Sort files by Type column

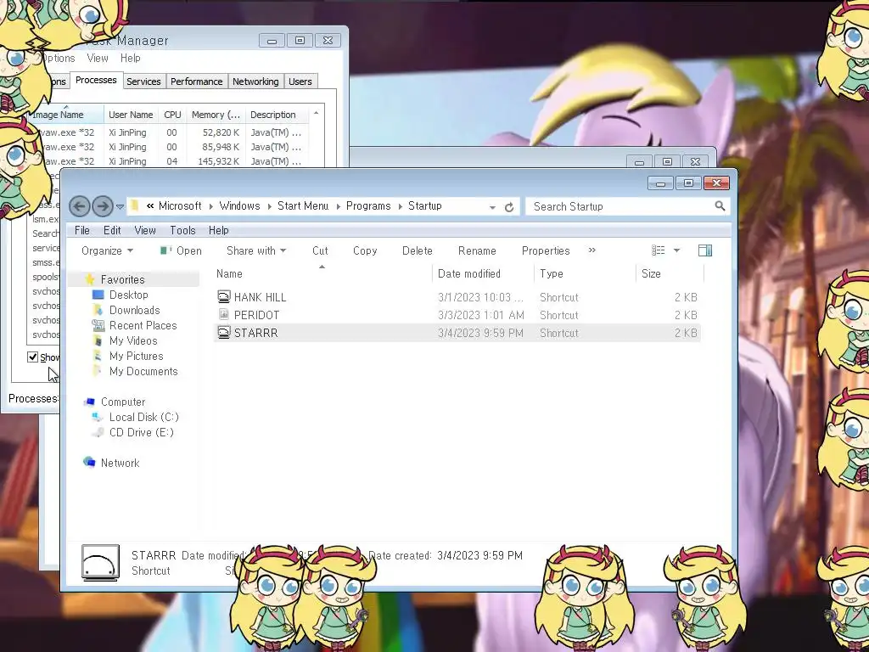586,273
